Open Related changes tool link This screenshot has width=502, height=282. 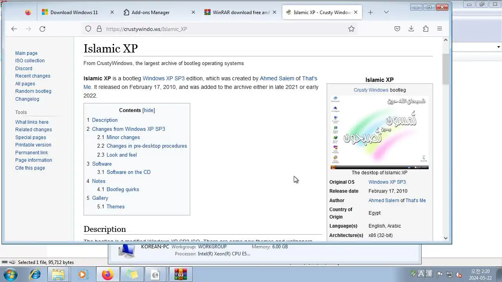click(x=33, y=130)
